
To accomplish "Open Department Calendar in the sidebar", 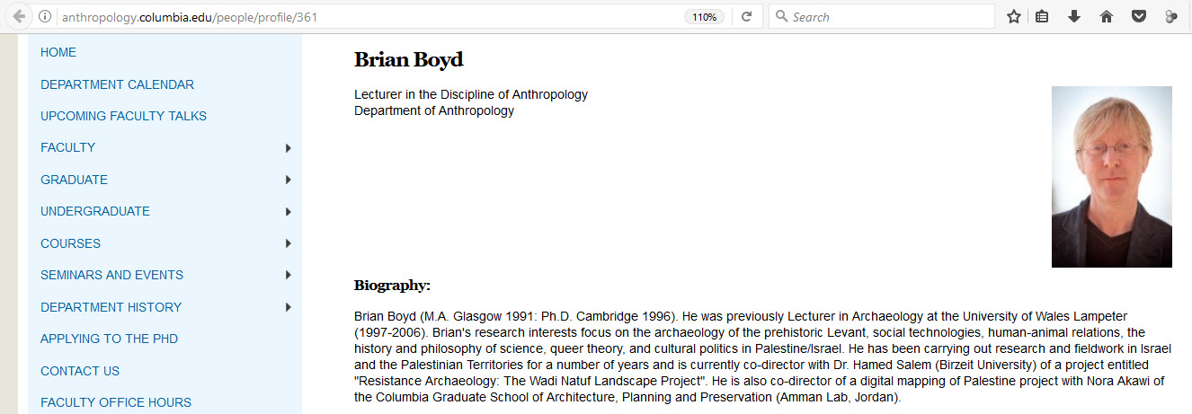I will point(117,84).
